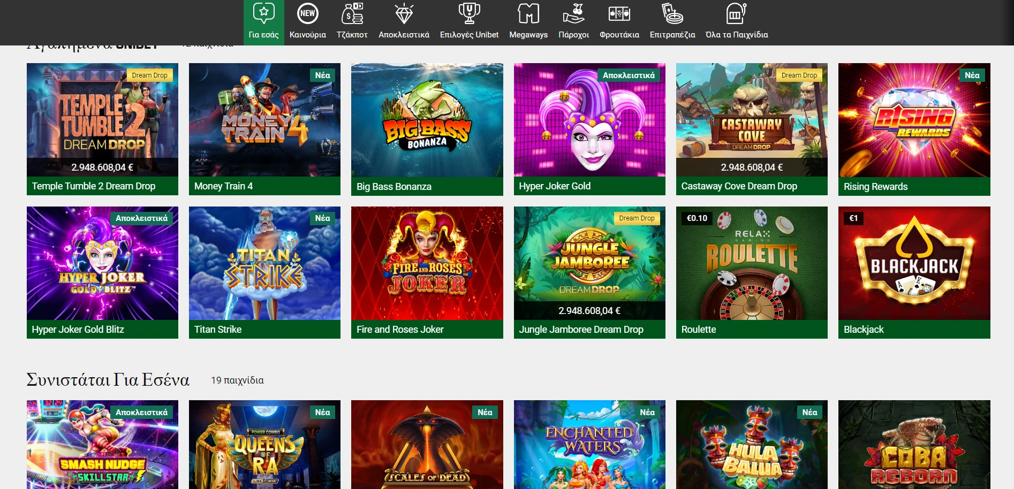Click the Fire and Roses Joker title label
The image size is (1014, 489).
400,330
